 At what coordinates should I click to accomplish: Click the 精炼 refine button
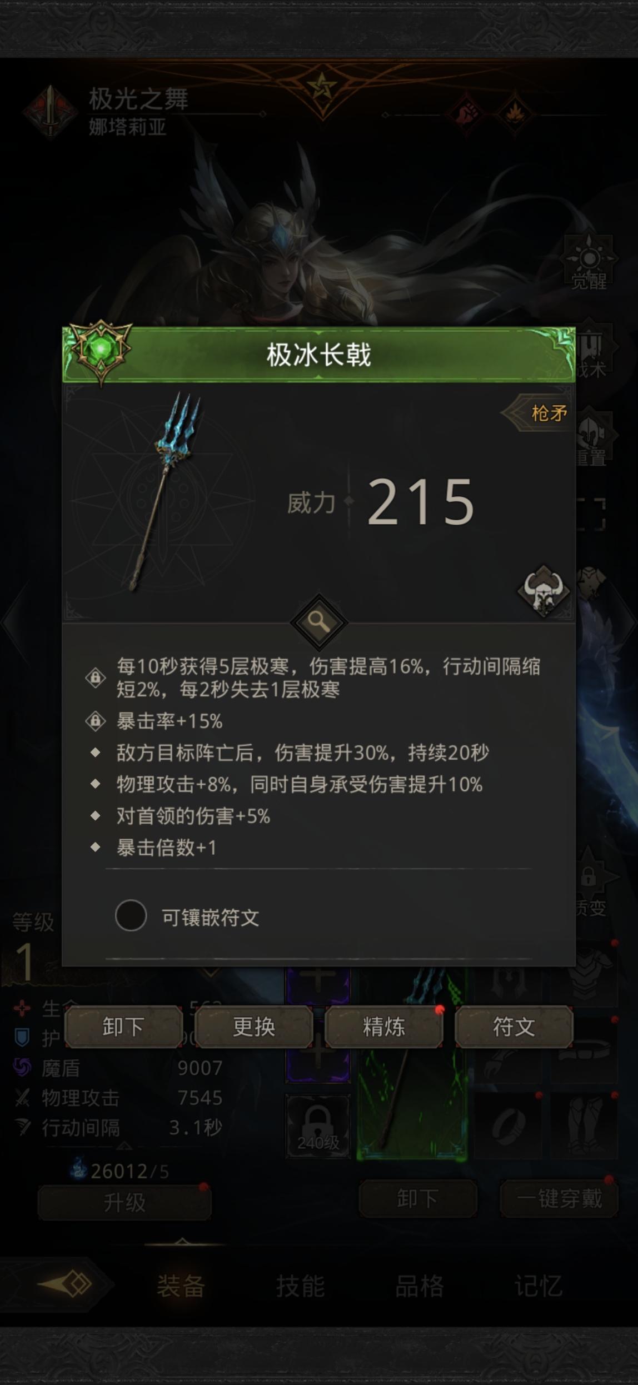coord(383,1027)
